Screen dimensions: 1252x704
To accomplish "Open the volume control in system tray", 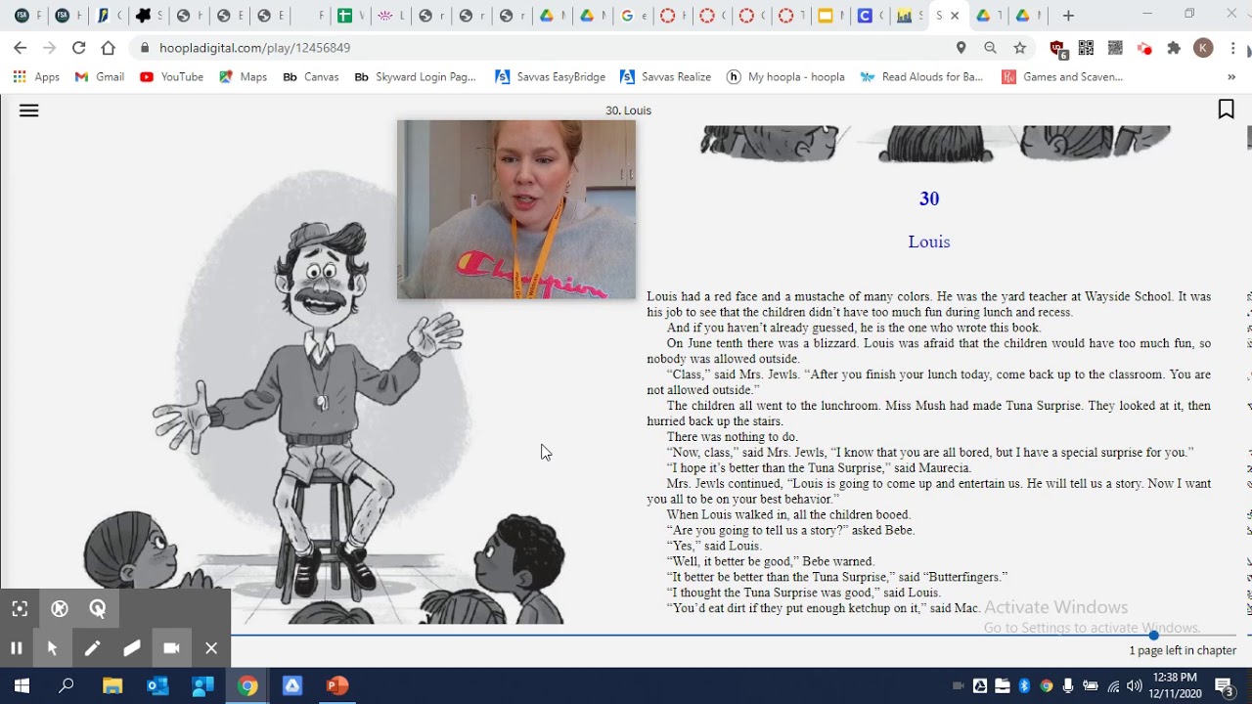I will (x=1135, y=685).
